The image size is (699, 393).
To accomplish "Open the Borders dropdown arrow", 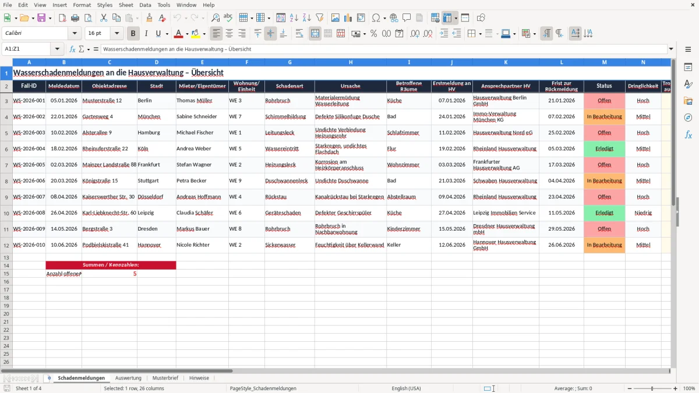I will (480, 34).
